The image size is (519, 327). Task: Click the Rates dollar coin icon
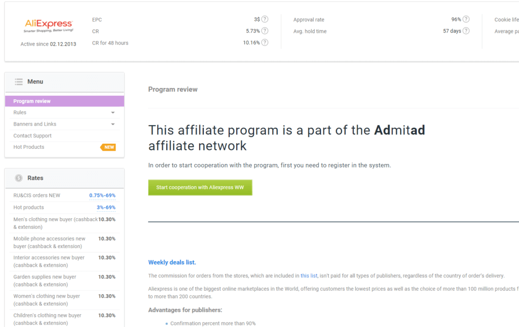(19, 178)
